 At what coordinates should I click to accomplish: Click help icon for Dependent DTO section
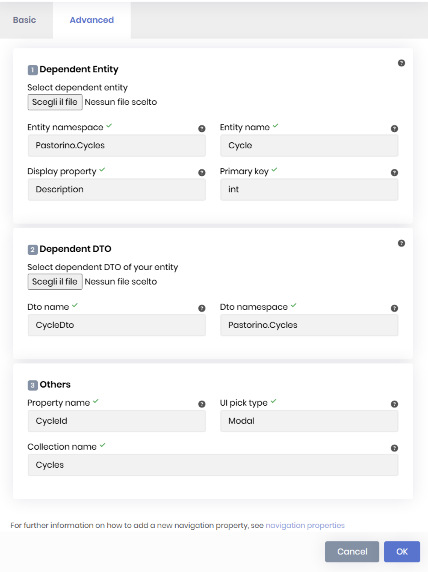(x=401, y=243)
